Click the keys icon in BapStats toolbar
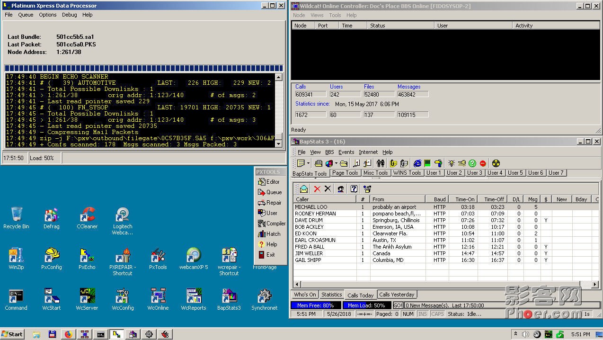Image resolution: width=603 pixels, height=340 pixels. pos(461,163)
